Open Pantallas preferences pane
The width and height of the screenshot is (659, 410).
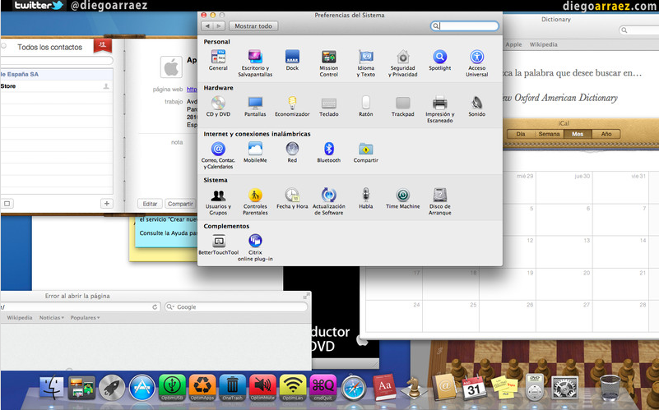pos(255,106)
